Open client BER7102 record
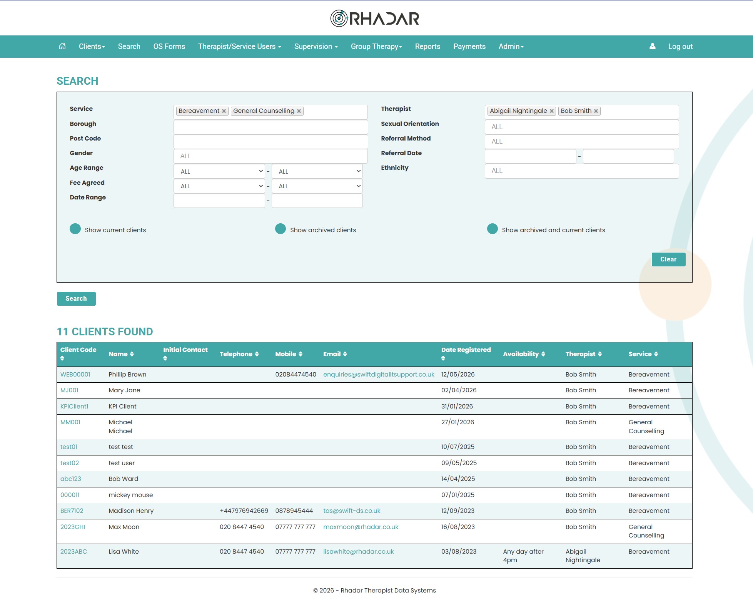The image size is (753, 601). pos(72,511)
